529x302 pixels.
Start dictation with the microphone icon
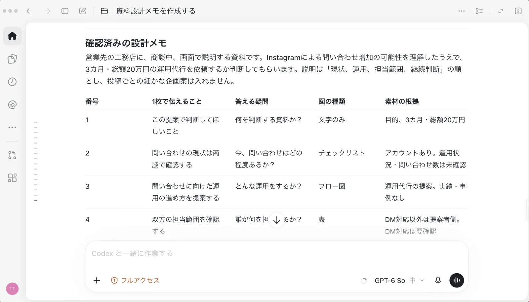(x=438, y=281)
